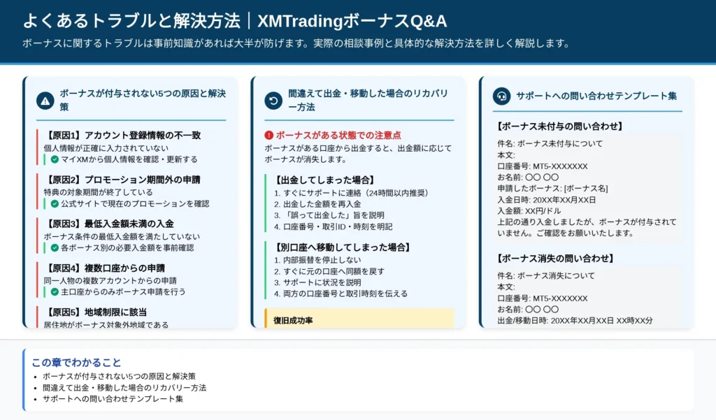Click the summary bullet 間違えて出金・移動した場合のリカバリー方法
The width and height of the screenshot is (716, 420).
(x=124, y=388)
